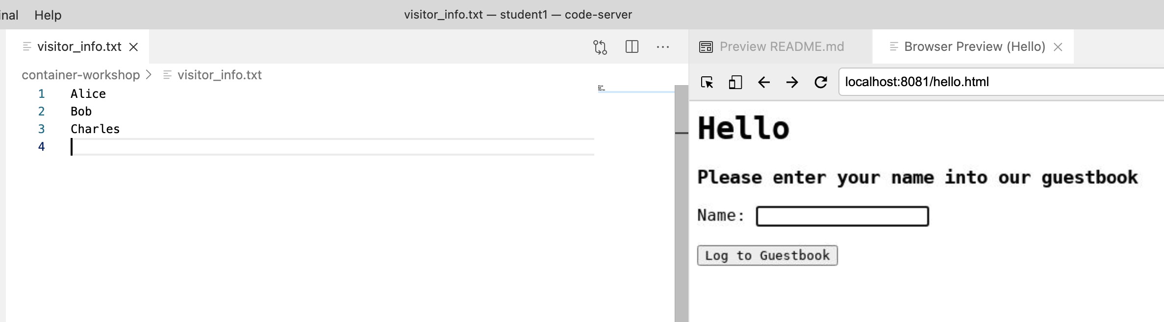
Task: Click the Log to Guestbook button
Action: tap(767, 255)
